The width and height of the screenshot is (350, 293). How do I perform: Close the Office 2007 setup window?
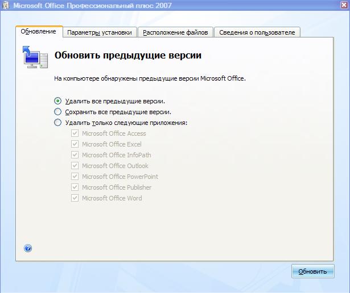344,5
